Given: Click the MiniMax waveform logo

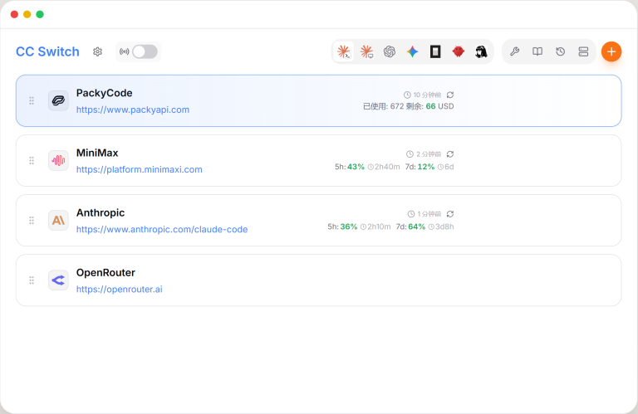Looking at the screenshot, I should (x=58, y=160).
